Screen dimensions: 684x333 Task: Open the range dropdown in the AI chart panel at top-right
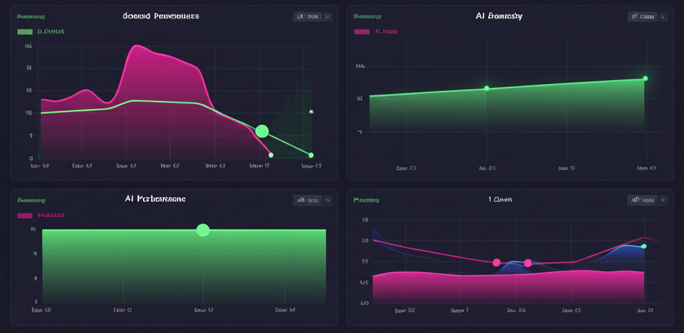(x=643, y=17)
